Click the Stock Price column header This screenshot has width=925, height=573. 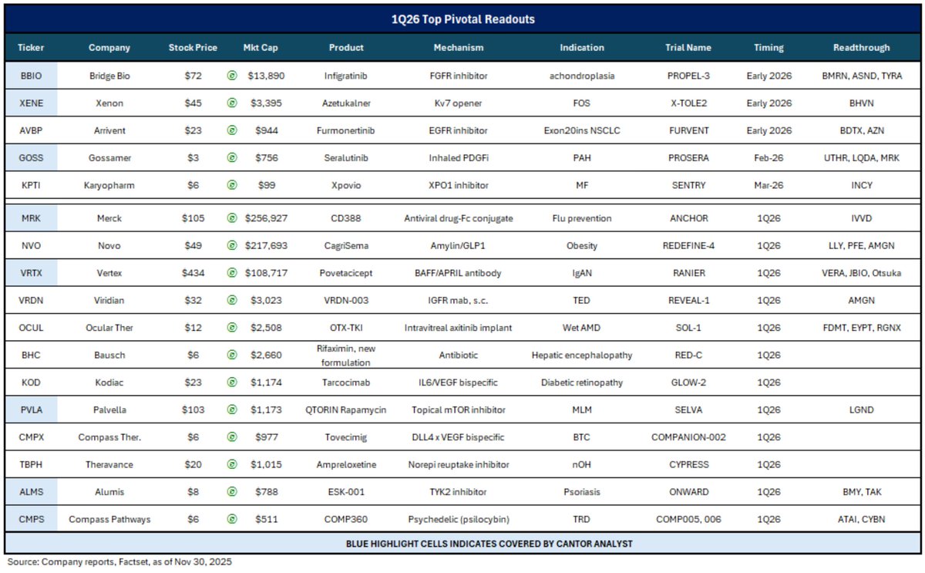tap(193, 47)
